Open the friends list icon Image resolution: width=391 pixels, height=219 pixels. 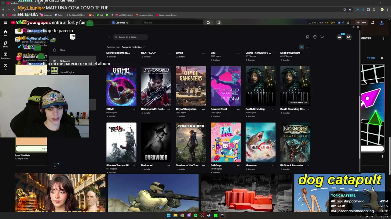[x=339, y=37]
